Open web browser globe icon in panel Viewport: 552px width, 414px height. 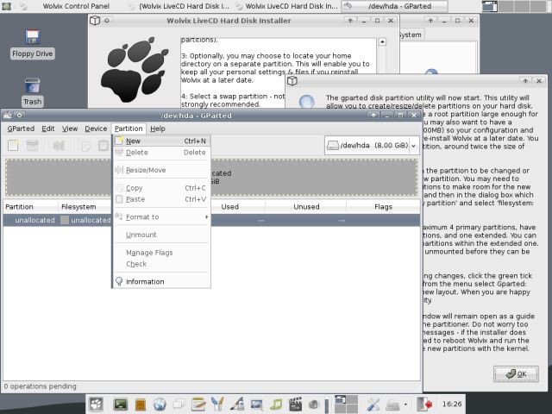pos(160,404)
